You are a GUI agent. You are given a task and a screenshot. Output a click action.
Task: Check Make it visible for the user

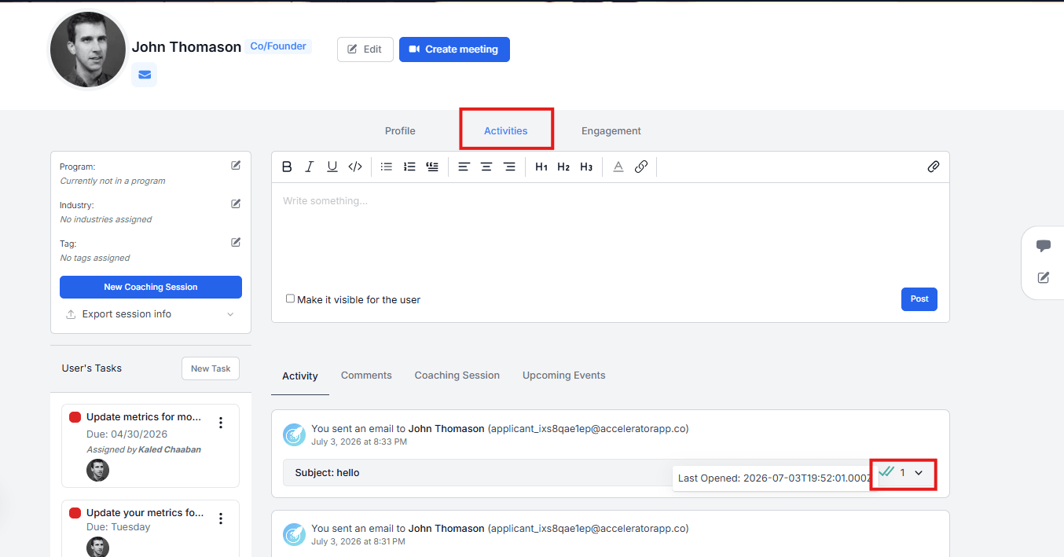click(290, 299)
